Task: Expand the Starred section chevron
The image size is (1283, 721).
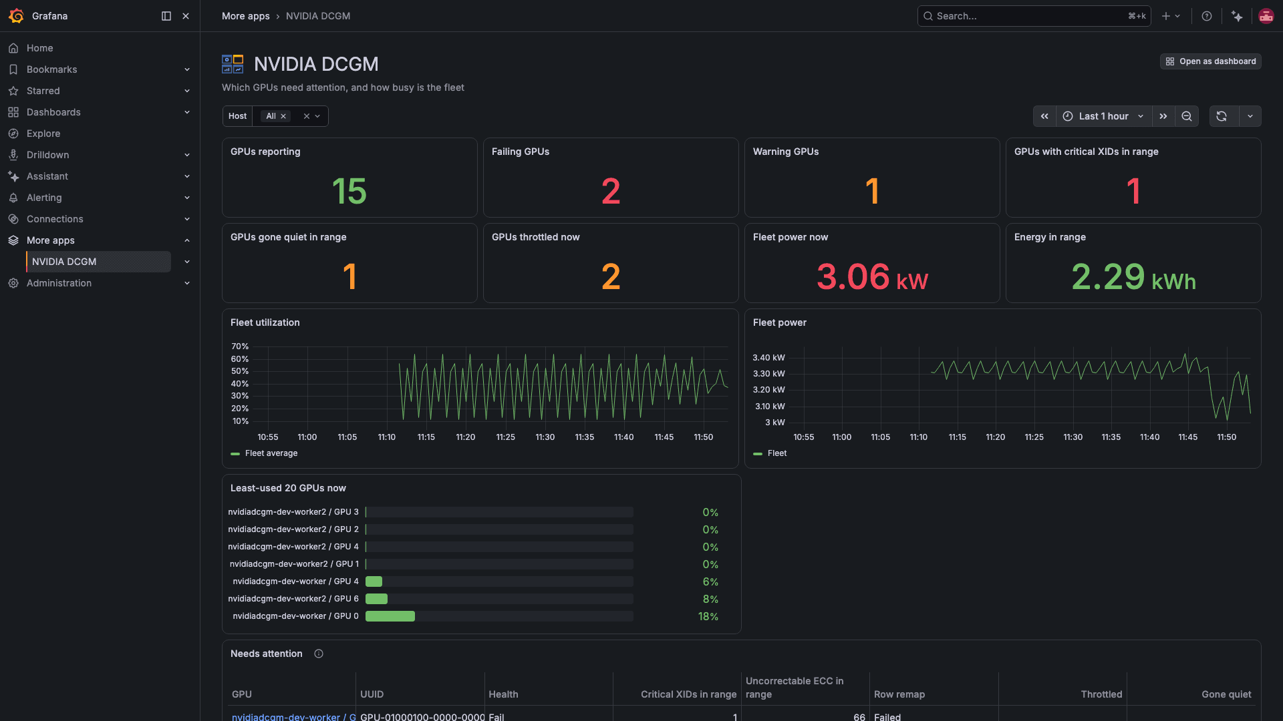Action: tap(187, 91)
